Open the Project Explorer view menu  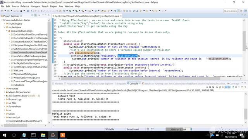click(43, 15)
